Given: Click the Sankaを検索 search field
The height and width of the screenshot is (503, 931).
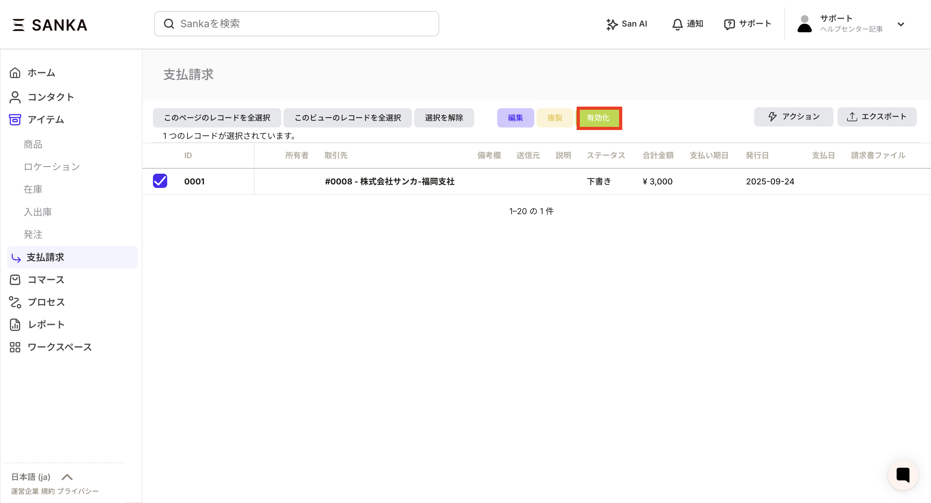Looking at the screenshot, I should (x=296, y=24).
